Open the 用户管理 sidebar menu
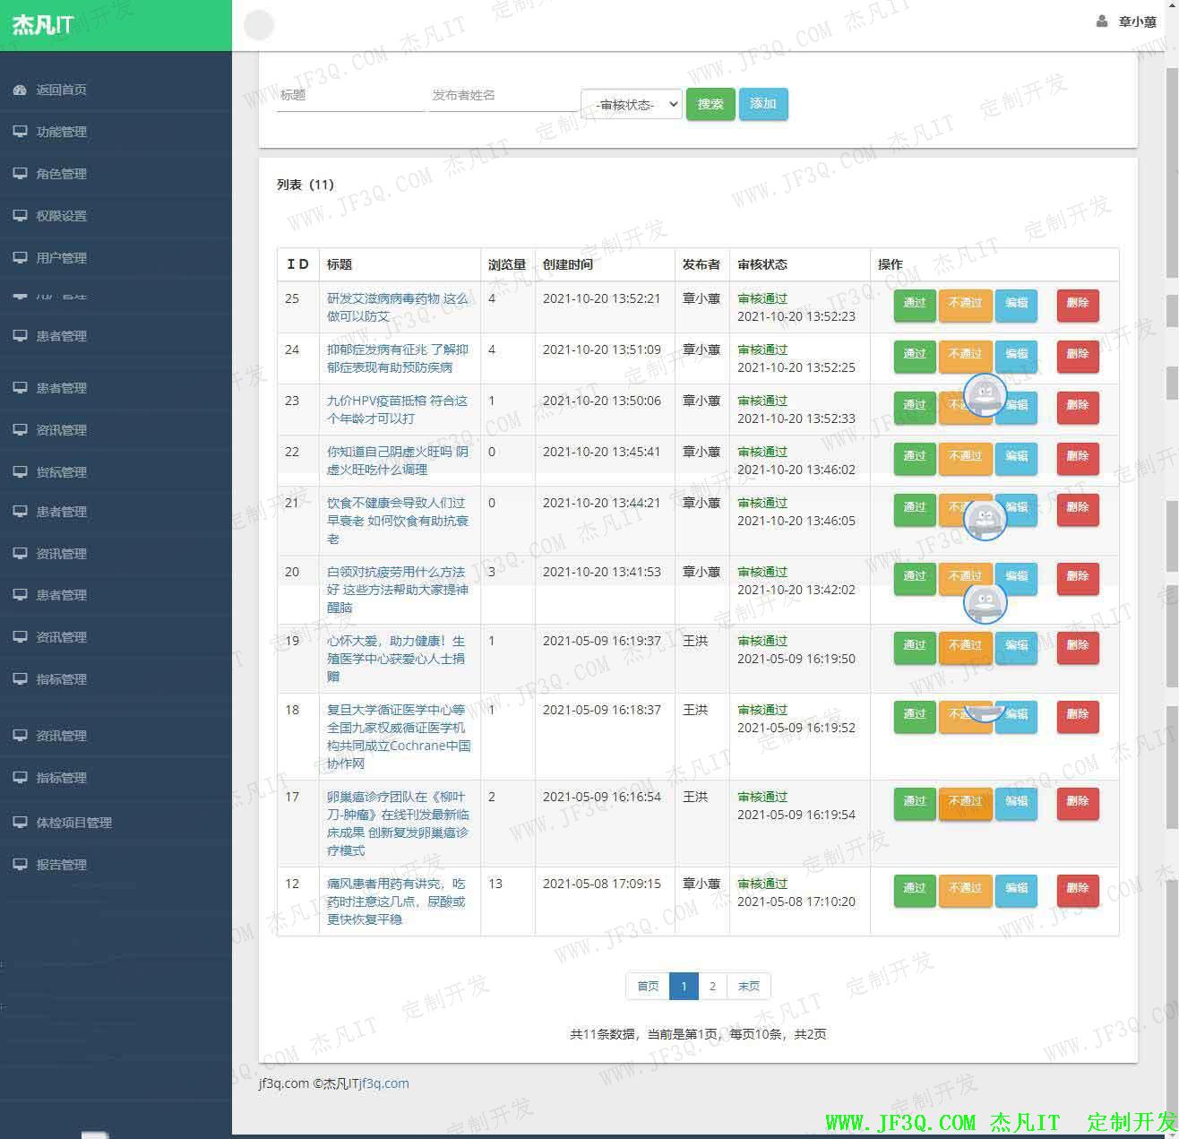This screenshot has width=1179, height=1139. point(61,258)
